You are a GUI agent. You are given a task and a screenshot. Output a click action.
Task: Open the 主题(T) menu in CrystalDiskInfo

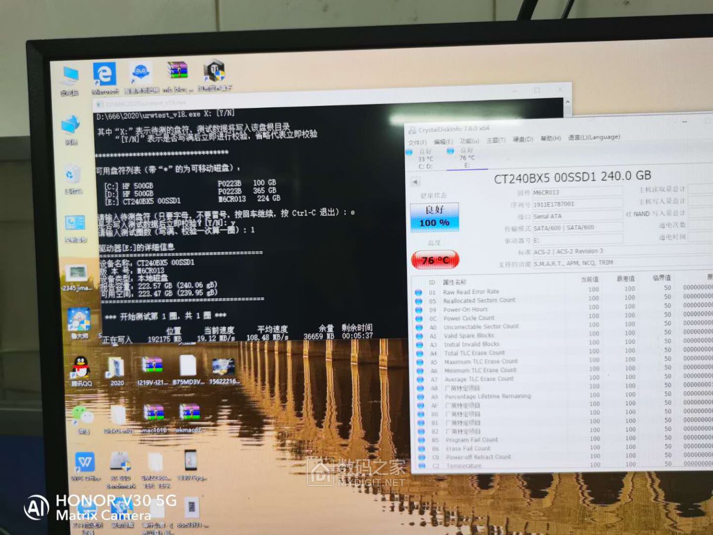point(496,140)
